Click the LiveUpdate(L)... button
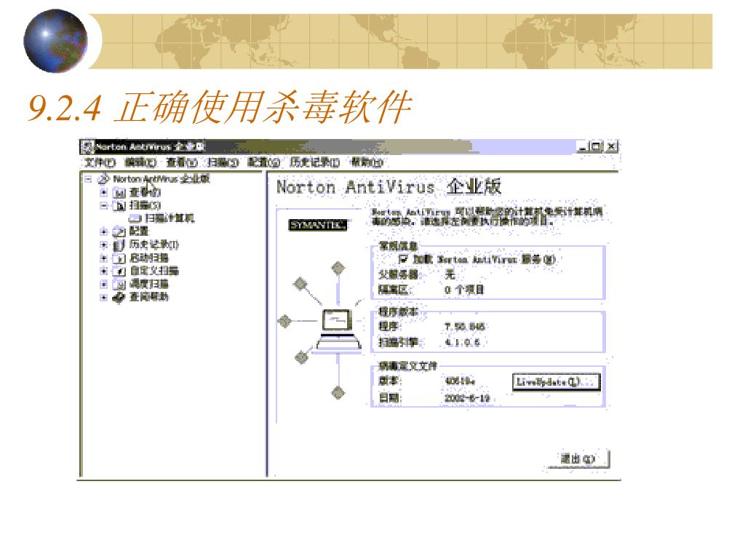Image resolution: width=745 pixels, height=559 pixels. pos(557,382)
